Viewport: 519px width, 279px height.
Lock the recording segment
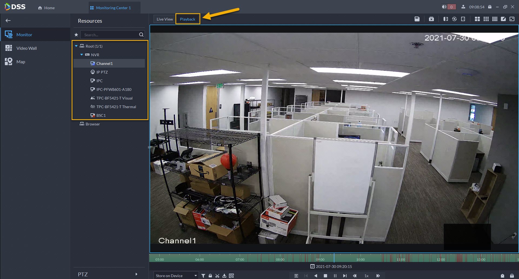click(x=210, y=276)
